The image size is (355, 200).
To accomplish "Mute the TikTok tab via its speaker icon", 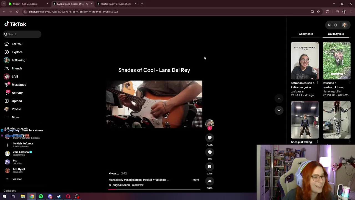I will (87, 4).
